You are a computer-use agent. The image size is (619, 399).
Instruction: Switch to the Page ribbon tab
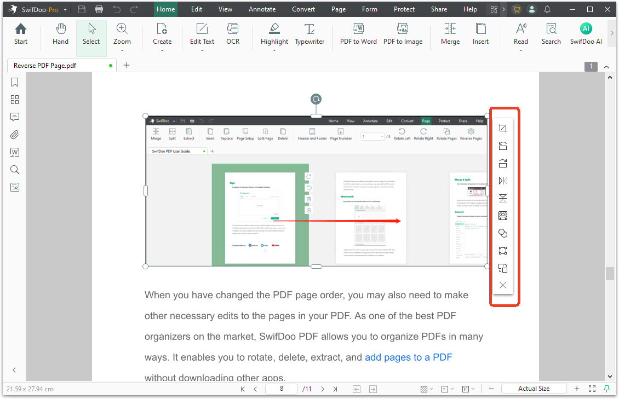(x=339, y=9)
